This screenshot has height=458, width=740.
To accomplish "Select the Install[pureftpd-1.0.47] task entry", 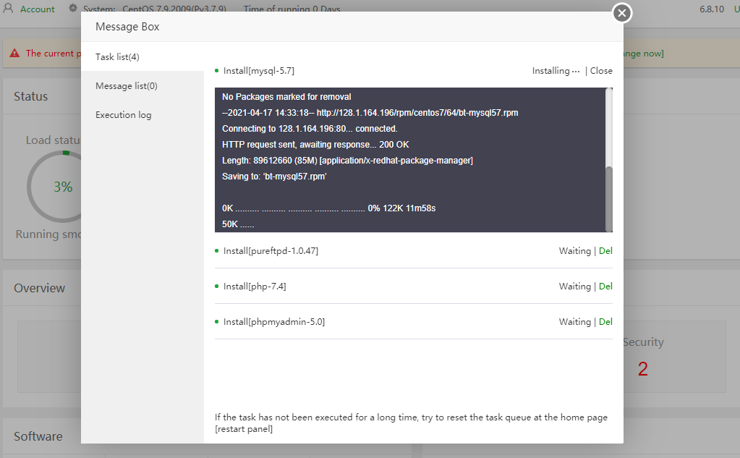I will [271, 251].
